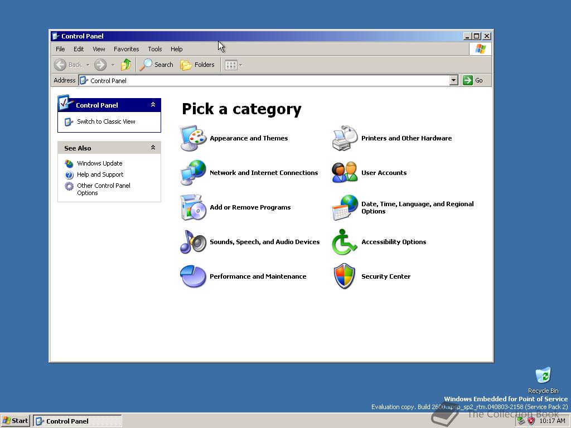Click the Other Control Panel Options link

tap(103, 189)
